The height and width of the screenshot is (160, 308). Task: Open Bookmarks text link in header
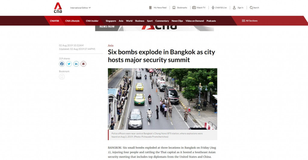pos(182,8)
